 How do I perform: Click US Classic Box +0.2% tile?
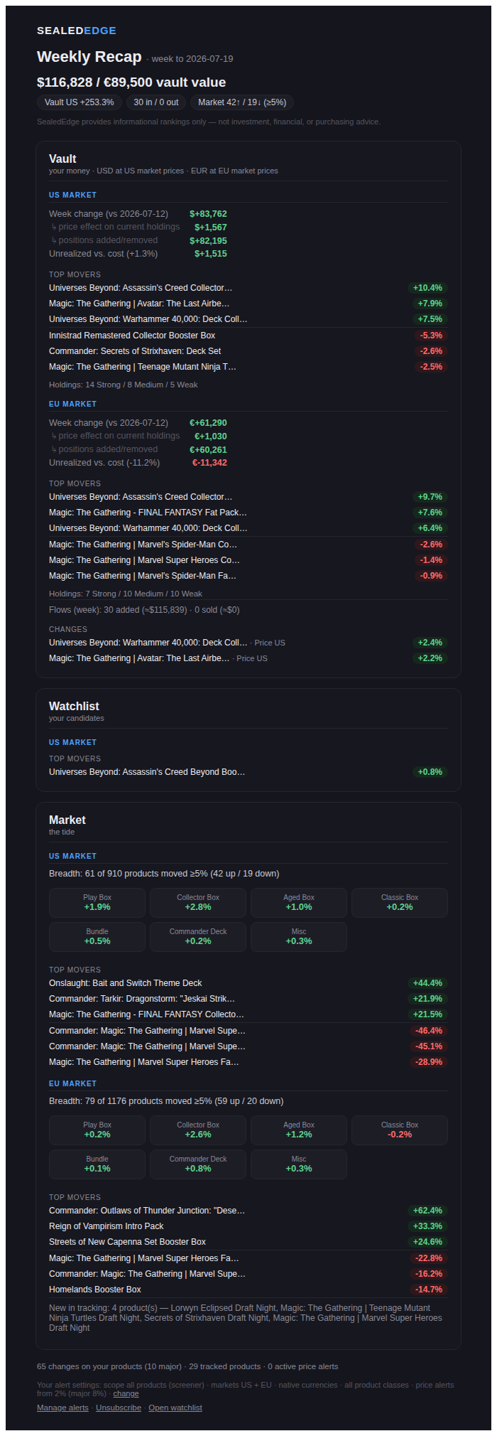pos(400,903)
